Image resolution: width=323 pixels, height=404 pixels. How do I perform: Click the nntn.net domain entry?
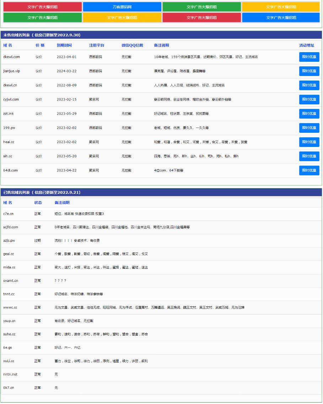click(x=10, y=374)
